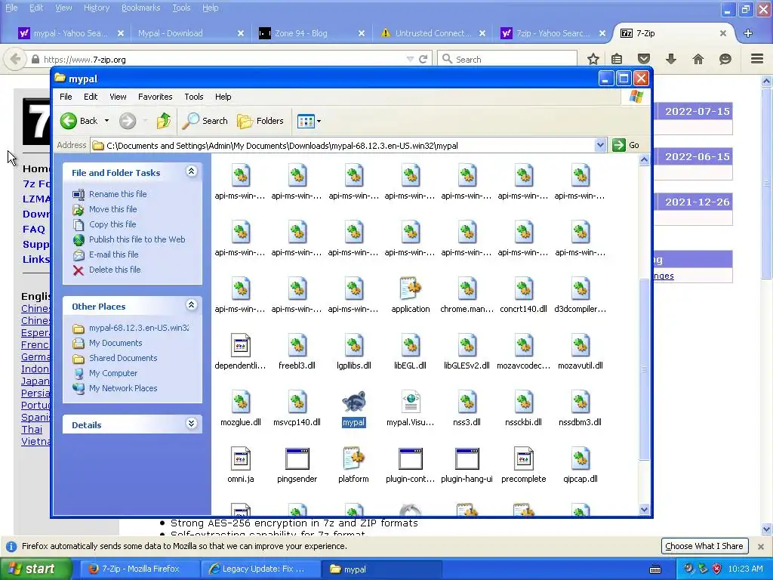Select the nssckbi.dll file icon
The image size is (773, 580).
coord(523,402)
